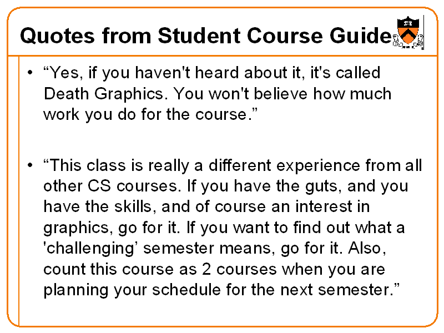Click the line starting "count this course as 2"
The height and width of the screenshot is (333, 444).
coord(214,269)
